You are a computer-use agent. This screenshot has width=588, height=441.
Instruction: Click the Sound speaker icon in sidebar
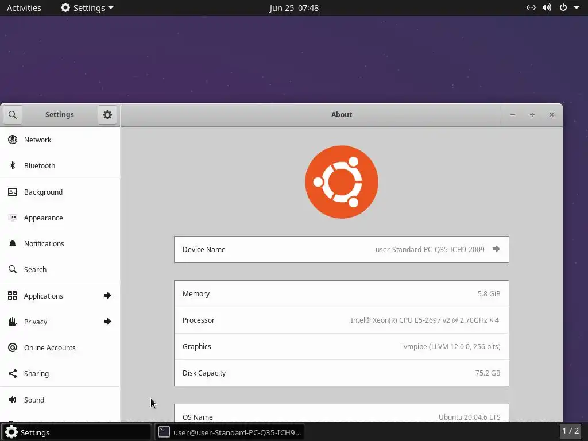[13, 400]
